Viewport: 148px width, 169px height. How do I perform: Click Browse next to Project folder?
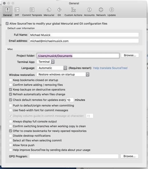[x=130, y=55]
